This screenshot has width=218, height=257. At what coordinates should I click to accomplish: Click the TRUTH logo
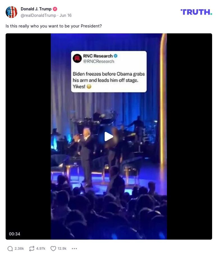click(x=196, y=12)
